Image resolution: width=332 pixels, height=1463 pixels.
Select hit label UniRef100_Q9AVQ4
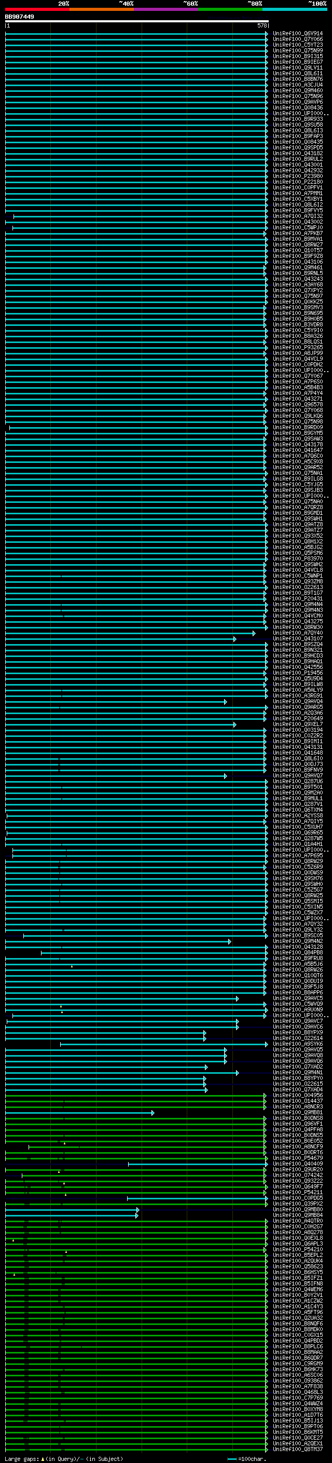click(298, 702)
